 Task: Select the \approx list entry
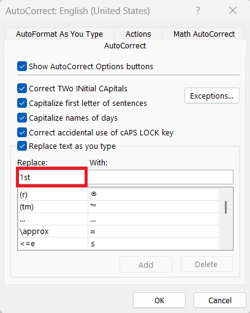point(119,231)
